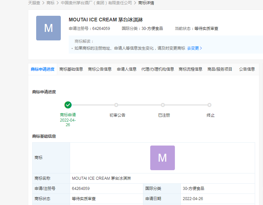
Task: Select the 商标申请进度 tab
Action: tap(43, 69)
